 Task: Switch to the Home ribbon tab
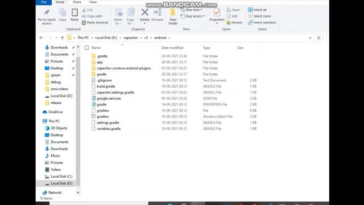[x=60, y=2]
